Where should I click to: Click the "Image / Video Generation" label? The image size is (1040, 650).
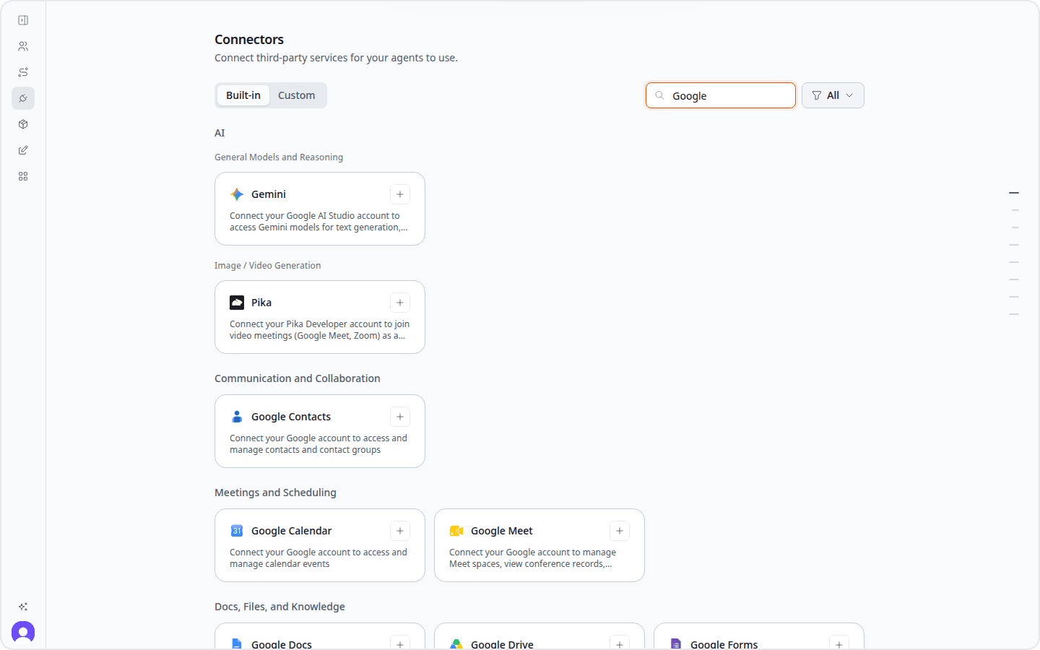[x=268, y=266]
